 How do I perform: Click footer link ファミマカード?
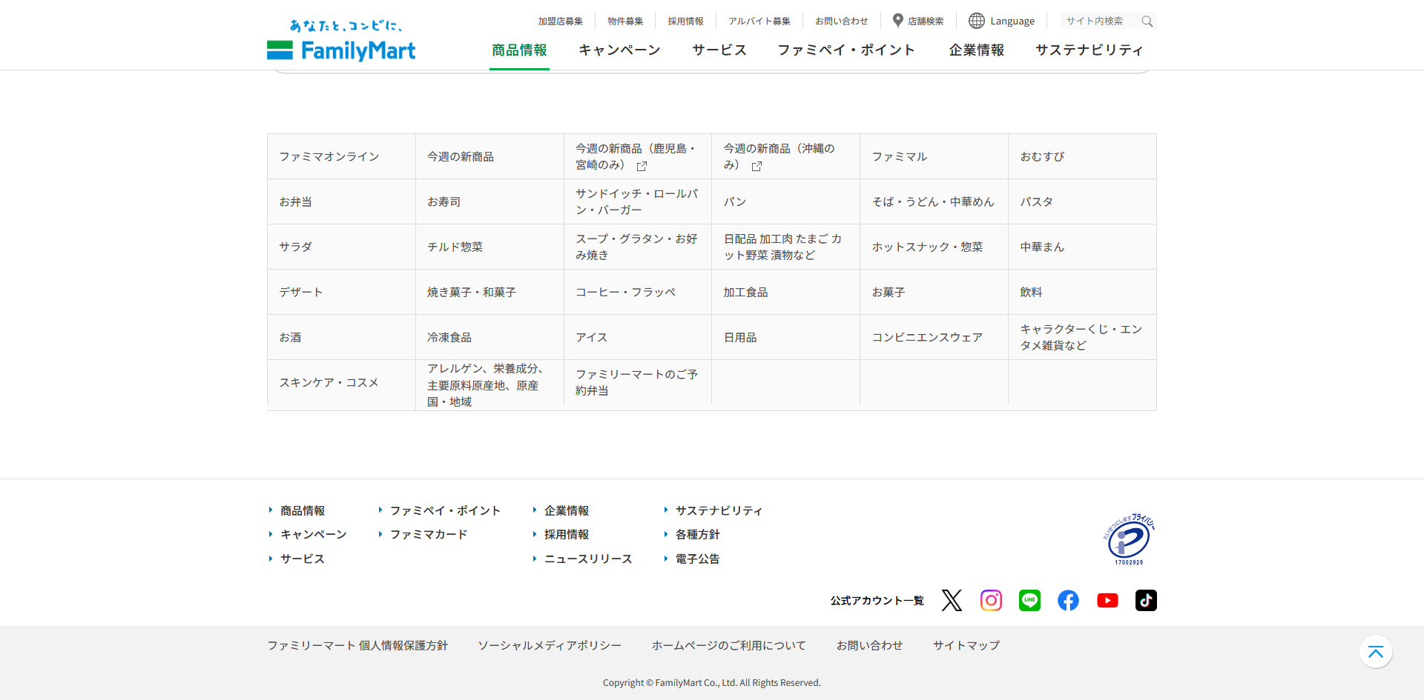[x=429, y=534]
